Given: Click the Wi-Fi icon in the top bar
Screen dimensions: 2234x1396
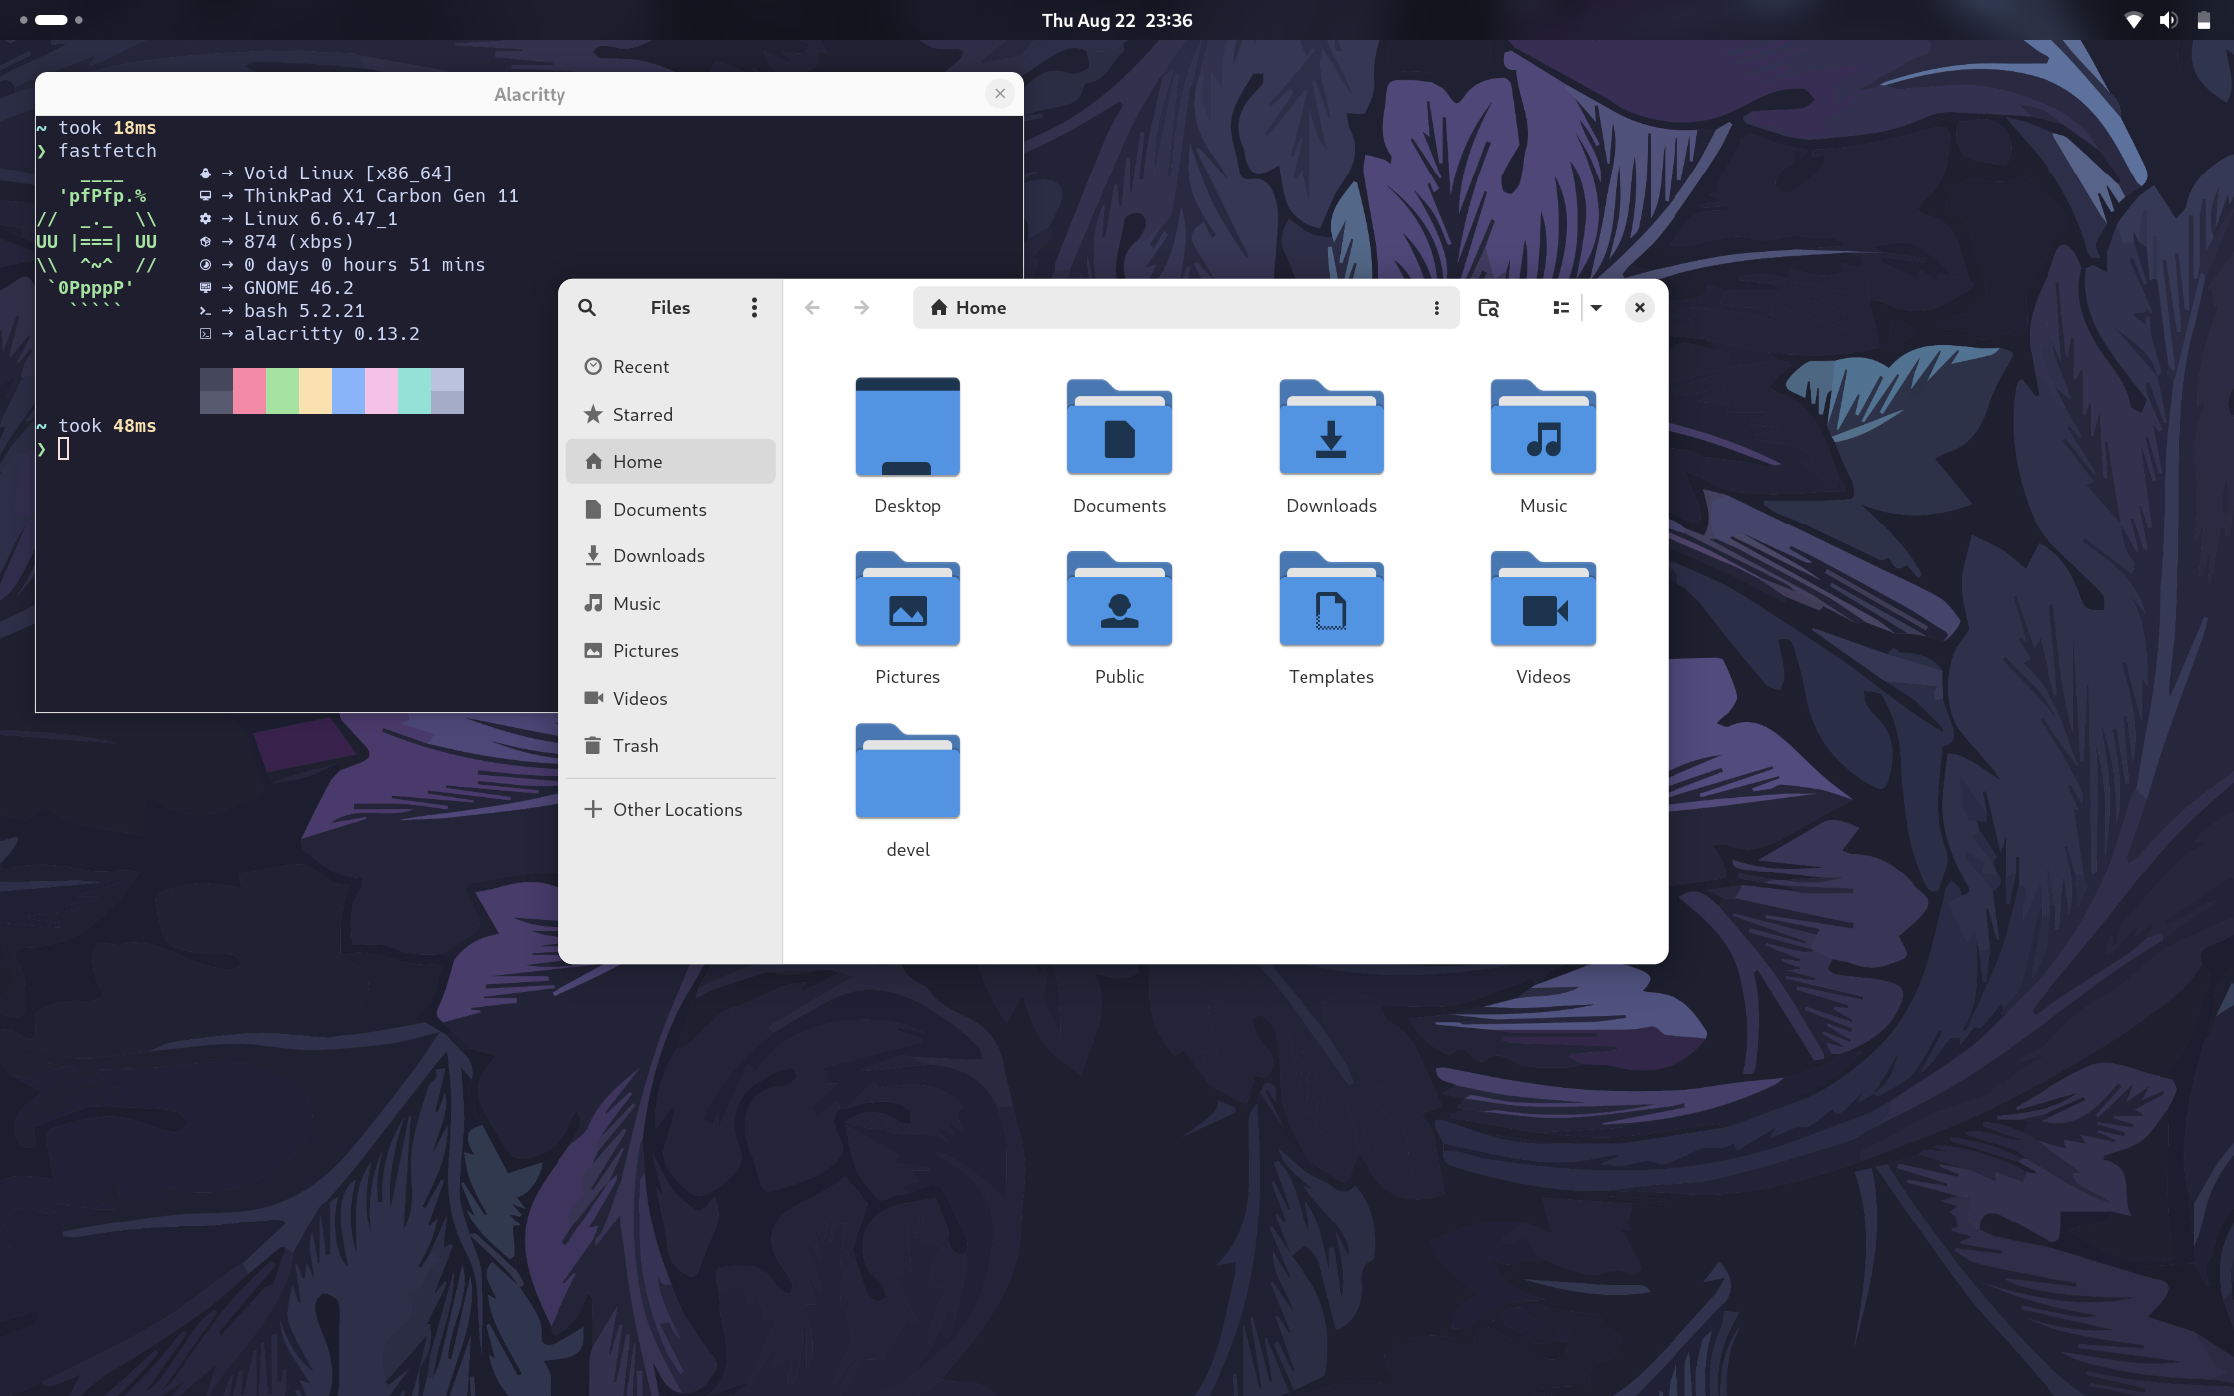Looking at the screenshot, I should 2133,20.
